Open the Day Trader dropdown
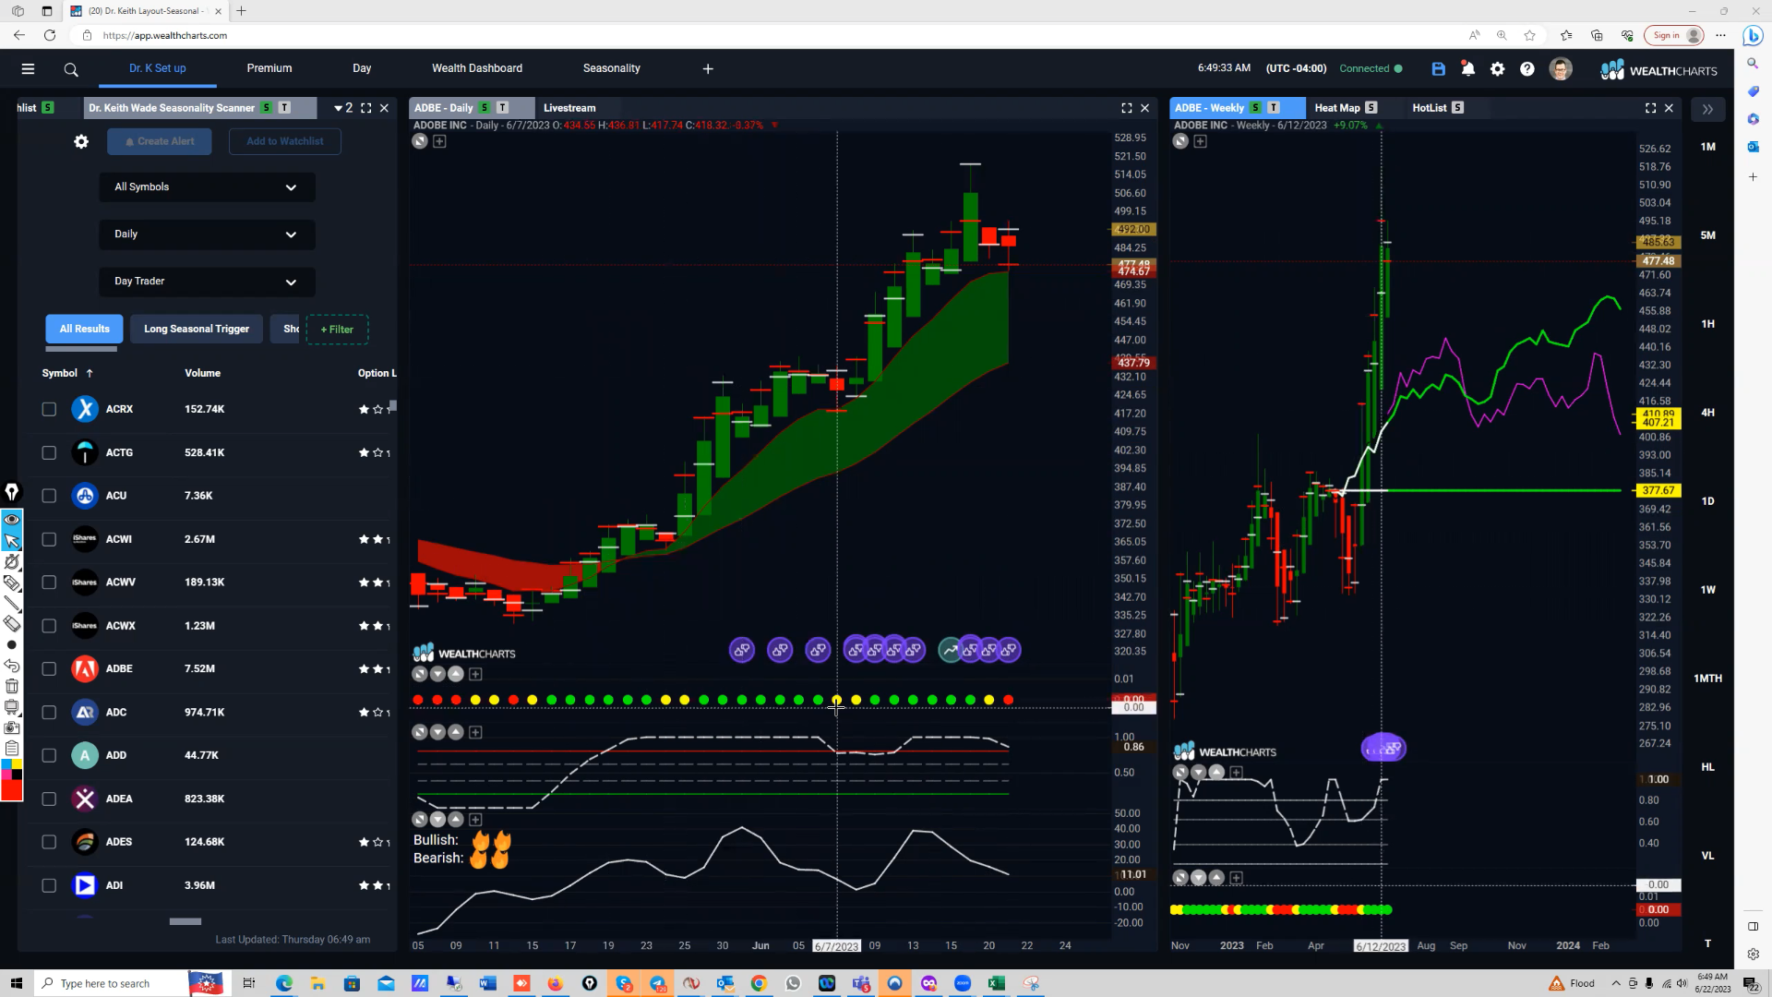Screen dimensions: 1772x997 (207, 281)
